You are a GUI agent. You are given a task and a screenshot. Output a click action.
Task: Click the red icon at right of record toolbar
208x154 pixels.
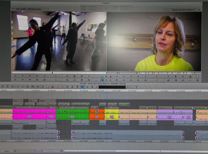(190, 76)
